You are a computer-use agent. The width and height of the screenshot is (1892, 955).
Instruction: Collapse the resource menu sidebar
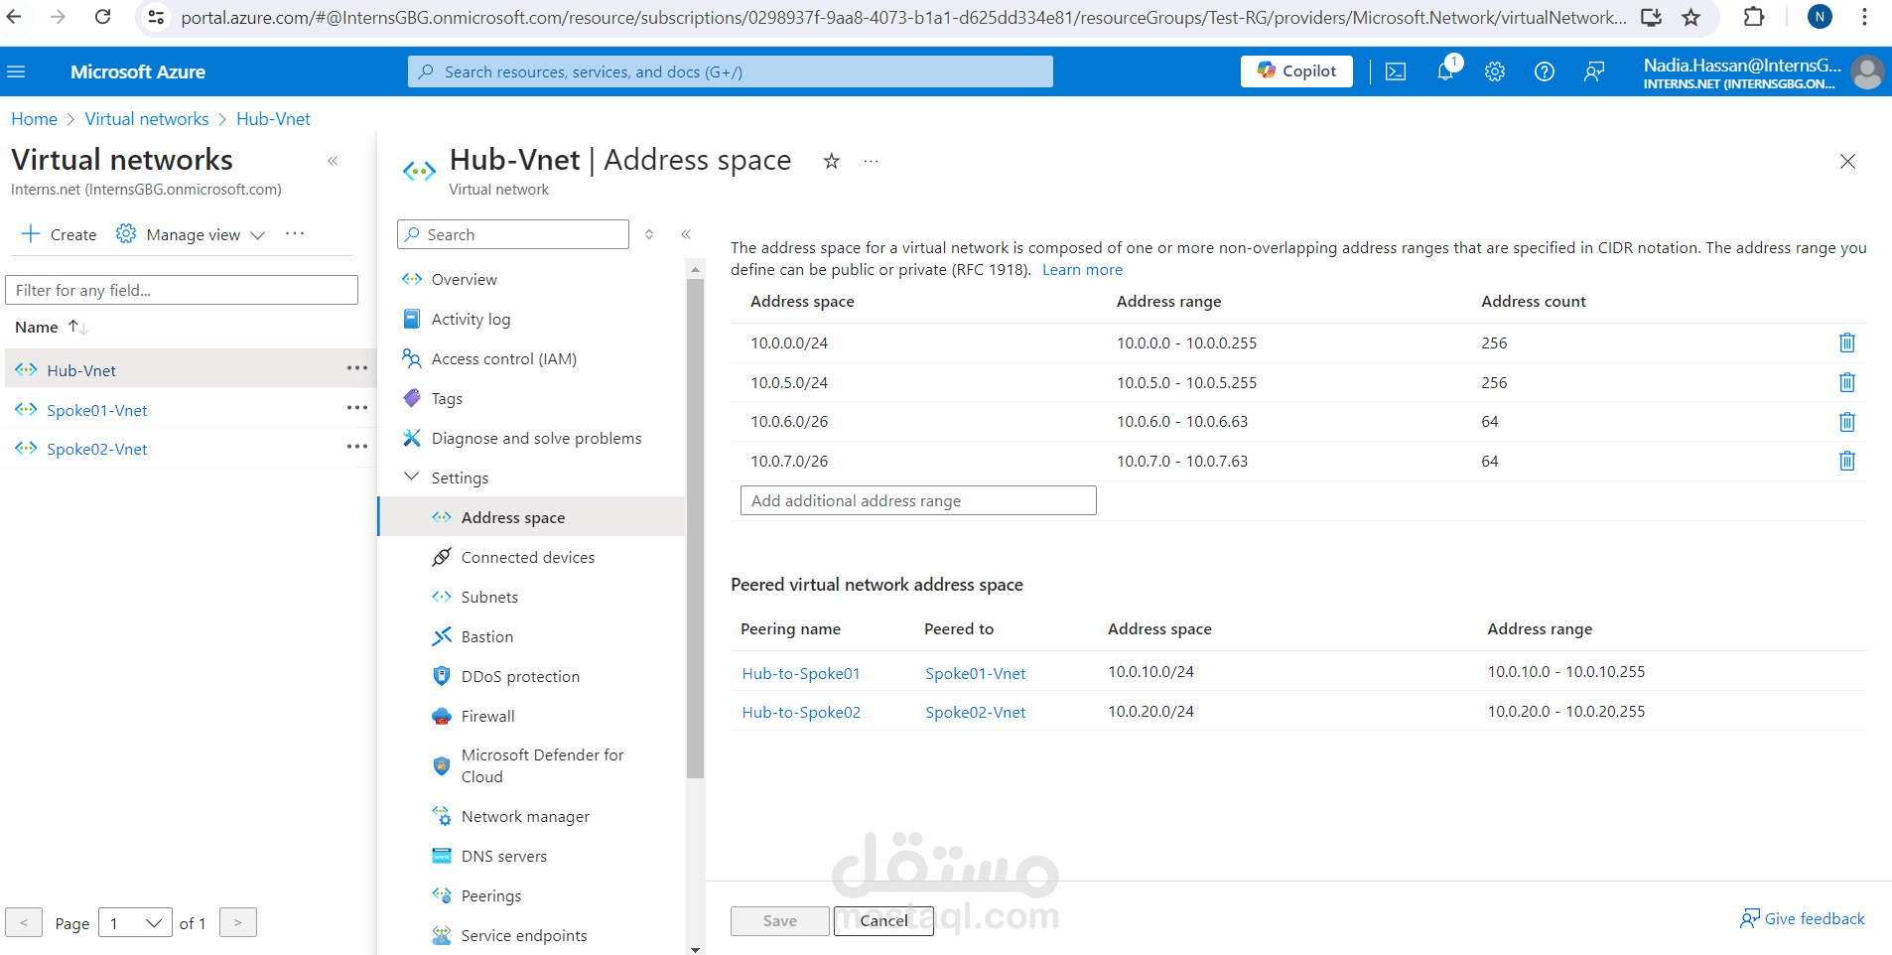click(x=686, y=234)
